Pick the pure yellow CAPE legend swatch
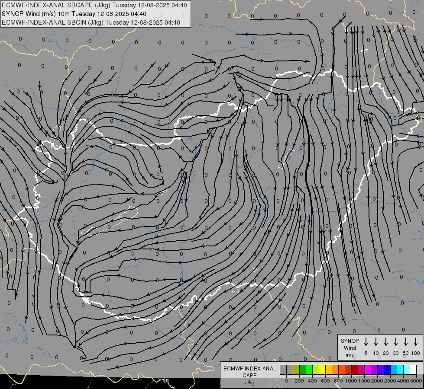424x389 pixels. pyautogui.click(x=322, y=370)
